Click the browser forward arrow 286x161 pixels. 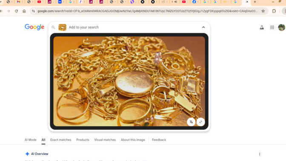9,11
